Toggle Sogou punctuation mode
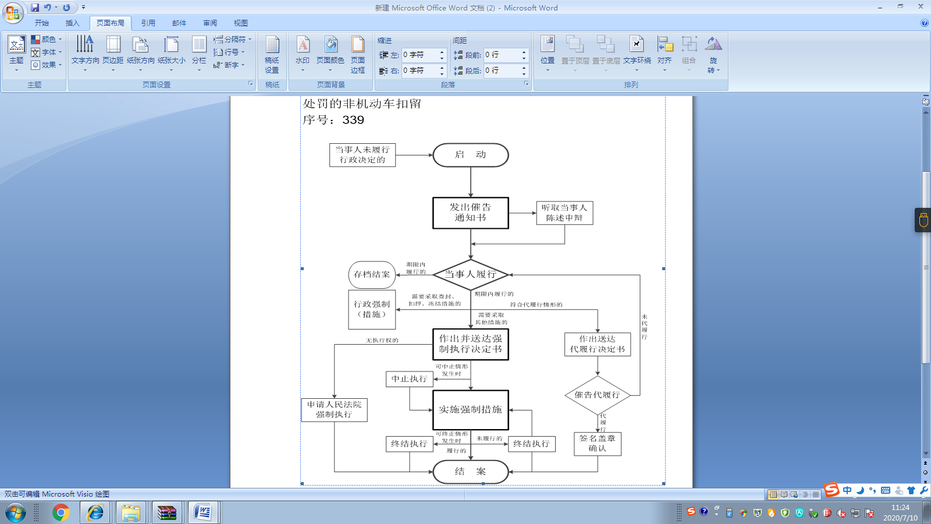 point(872,490)
